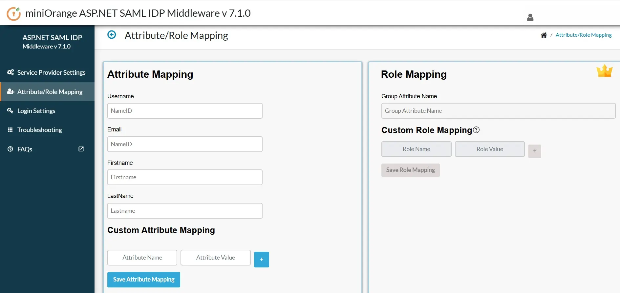Click the FAQs question mark icon
620x293 pixels.
10,149
